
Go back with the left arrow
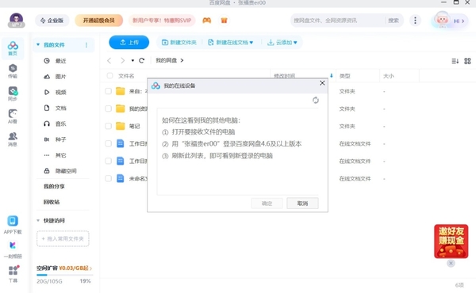pos(109,60)
